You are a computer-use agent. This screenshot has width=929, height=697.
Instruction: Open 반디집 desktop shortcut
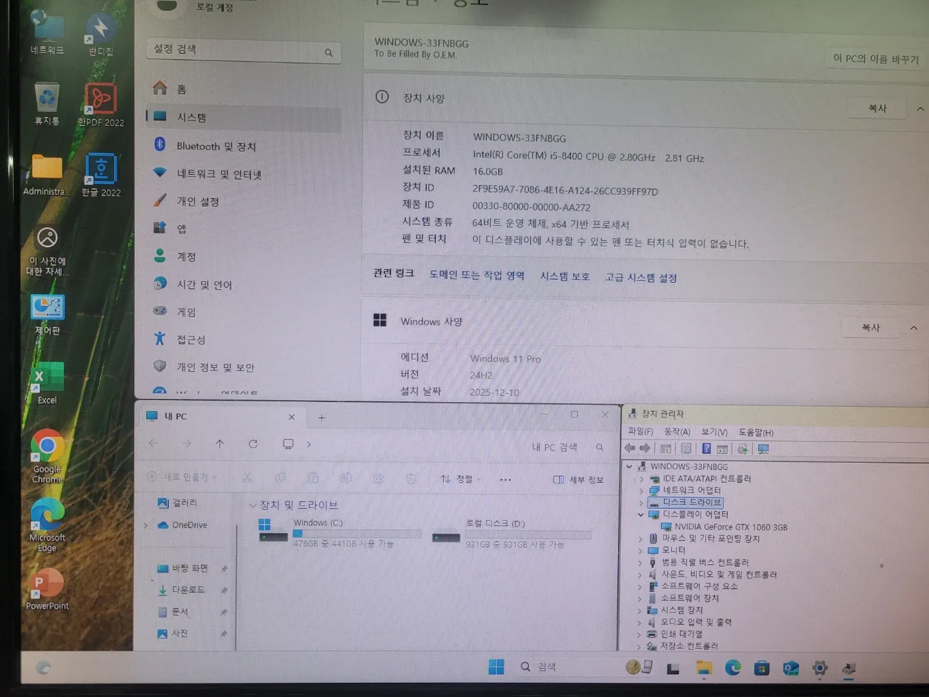pyautogui.click(x=101, y=34)
